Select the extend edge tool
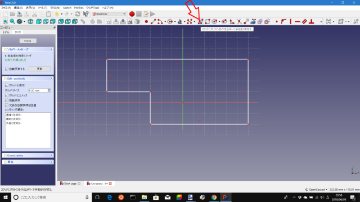The width and height of the screenshot is (360, 202). 246,21
